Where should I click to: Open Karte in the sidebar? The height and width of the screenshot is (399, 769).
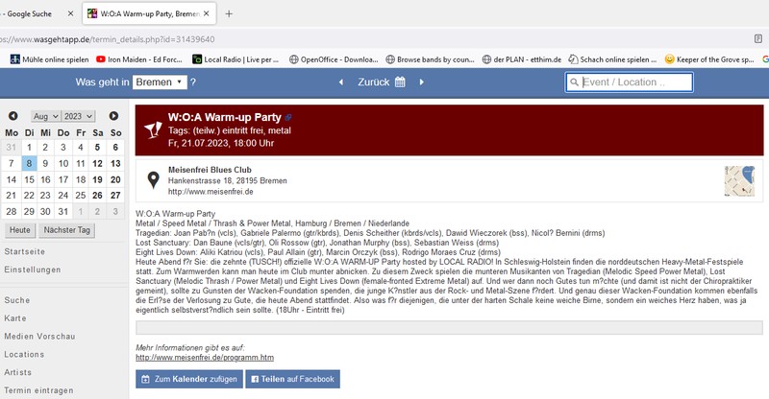[x=15, y=318]
